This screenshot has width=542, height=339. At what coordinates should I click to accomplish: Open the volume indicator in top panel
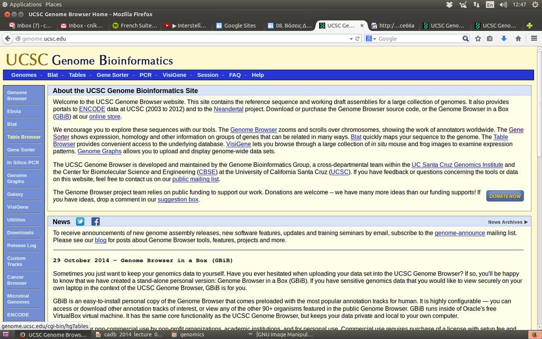pyautogui.click(x=503, y=4)
